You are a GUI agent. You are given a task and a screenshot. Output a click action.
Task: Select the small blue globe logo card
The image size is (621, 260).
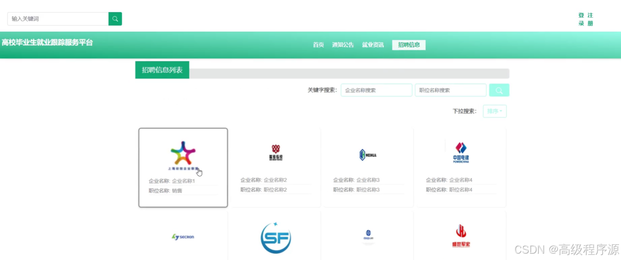point(368,236)
